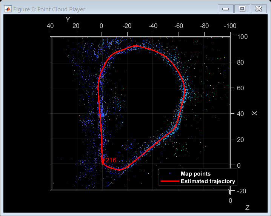Minimize the Point Cloud Player window

(225, 9)
